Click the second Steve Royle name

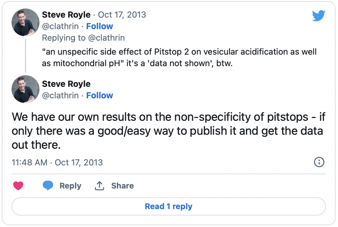[66, 84]
